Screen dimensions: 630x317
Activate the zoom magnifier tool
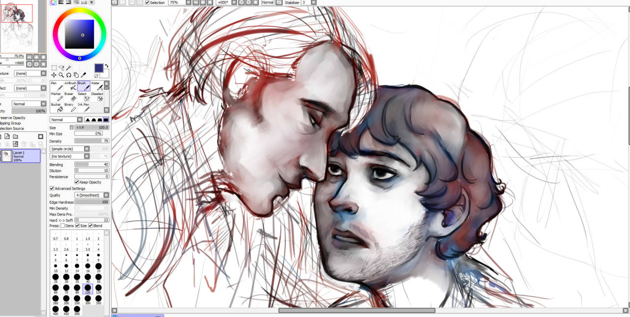click(x=61, y=75)
